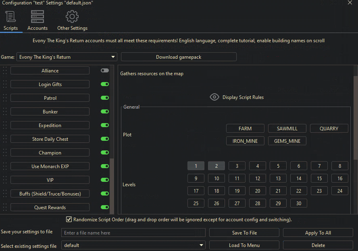
Task: Open Other Settings gear icon
Action: click(72, 17)
